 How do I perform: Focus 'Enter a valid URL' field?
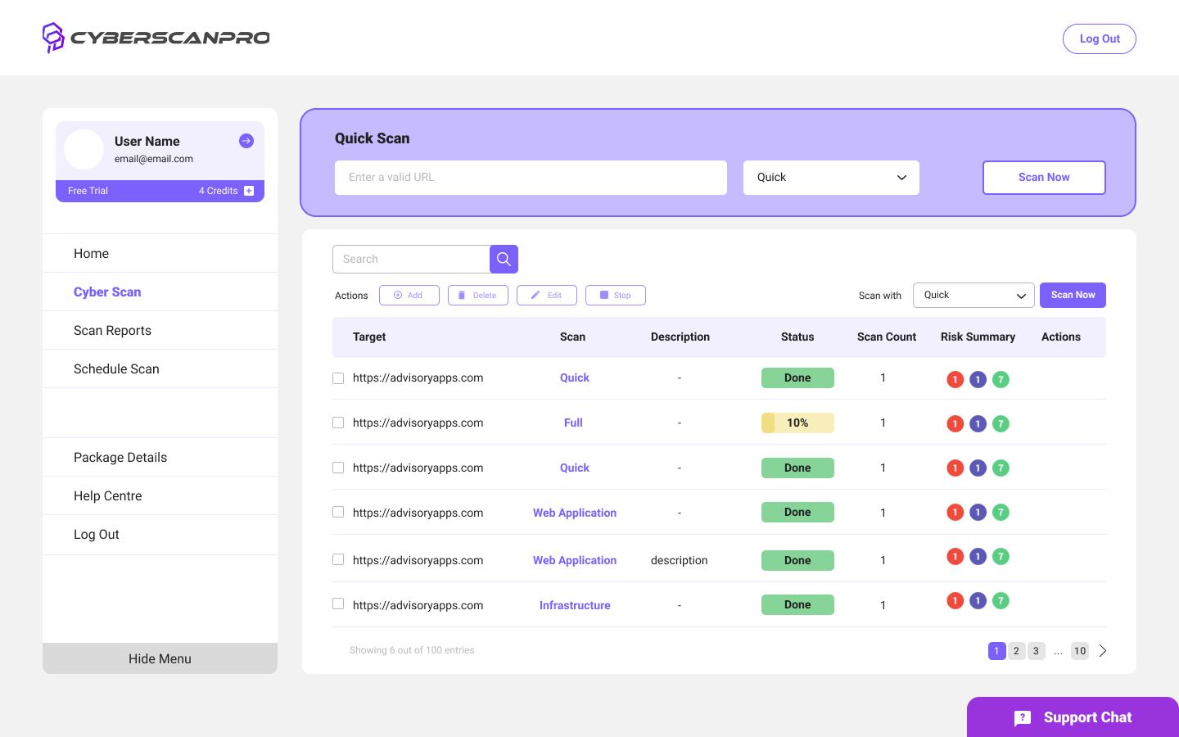coord(531,178)
